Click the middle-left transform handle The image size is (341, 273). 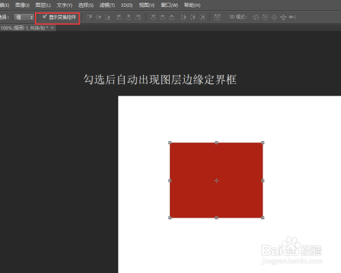tap(170, 181)
